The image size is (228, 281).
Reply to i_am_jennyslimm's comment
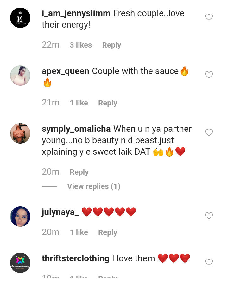[x=111, y=45]
